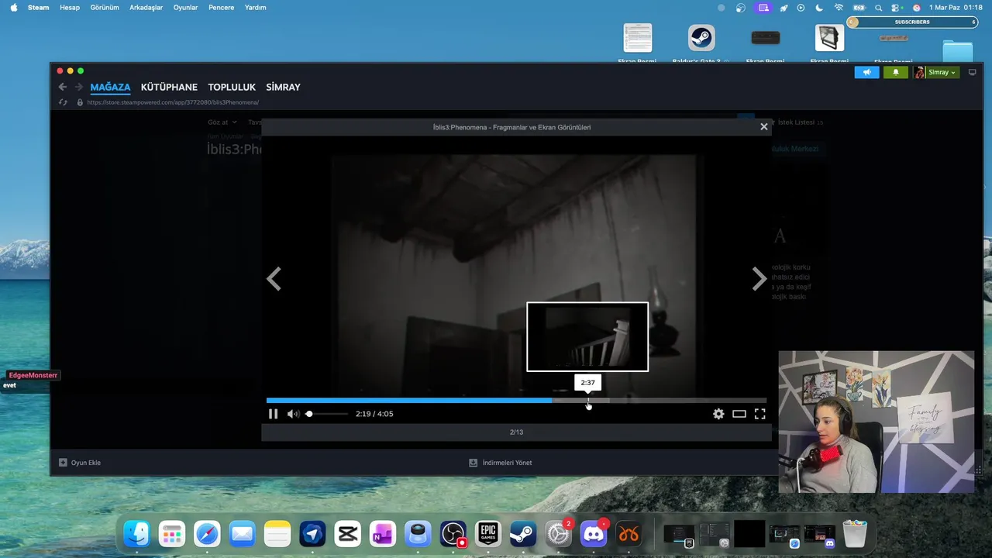Screen dimensions: 992x558
Task: Navigate forward in Steam browser
Action: pyautogui.click(x=78, y=87)
